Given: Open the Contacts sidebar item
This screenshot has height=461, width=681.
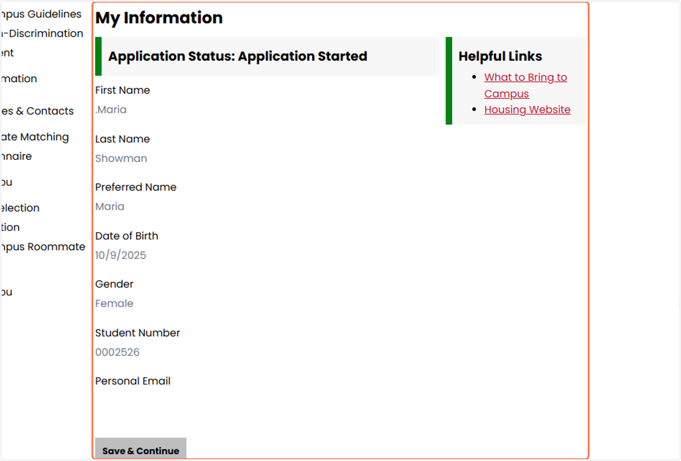Looking at the screenshot, I should (37, 111).
